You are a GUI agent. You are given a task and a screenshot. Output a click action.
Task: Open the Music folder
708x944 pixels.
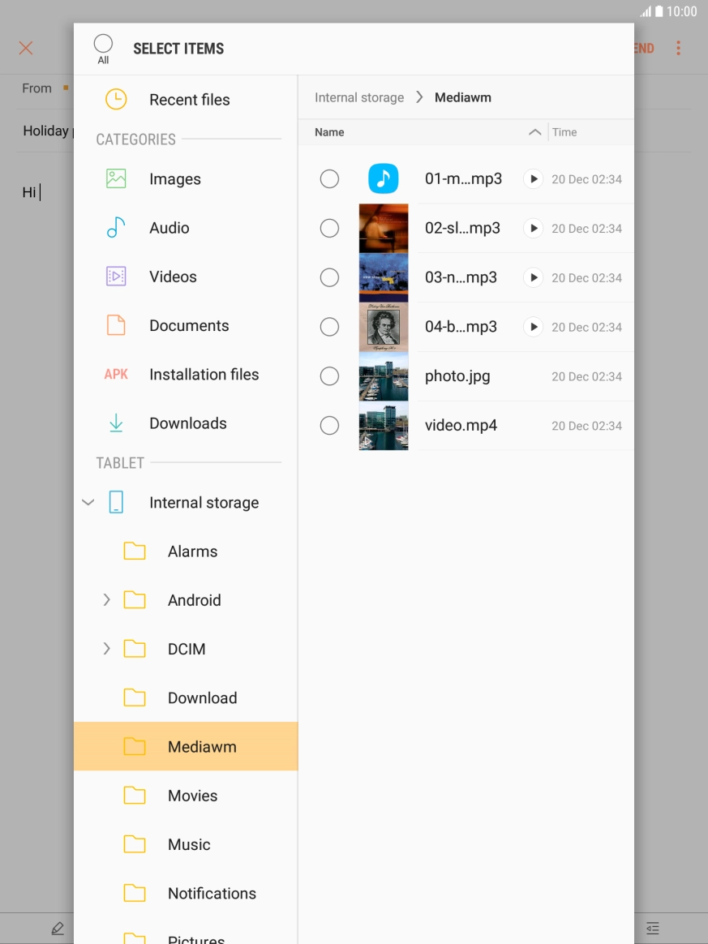coord(188,844)
